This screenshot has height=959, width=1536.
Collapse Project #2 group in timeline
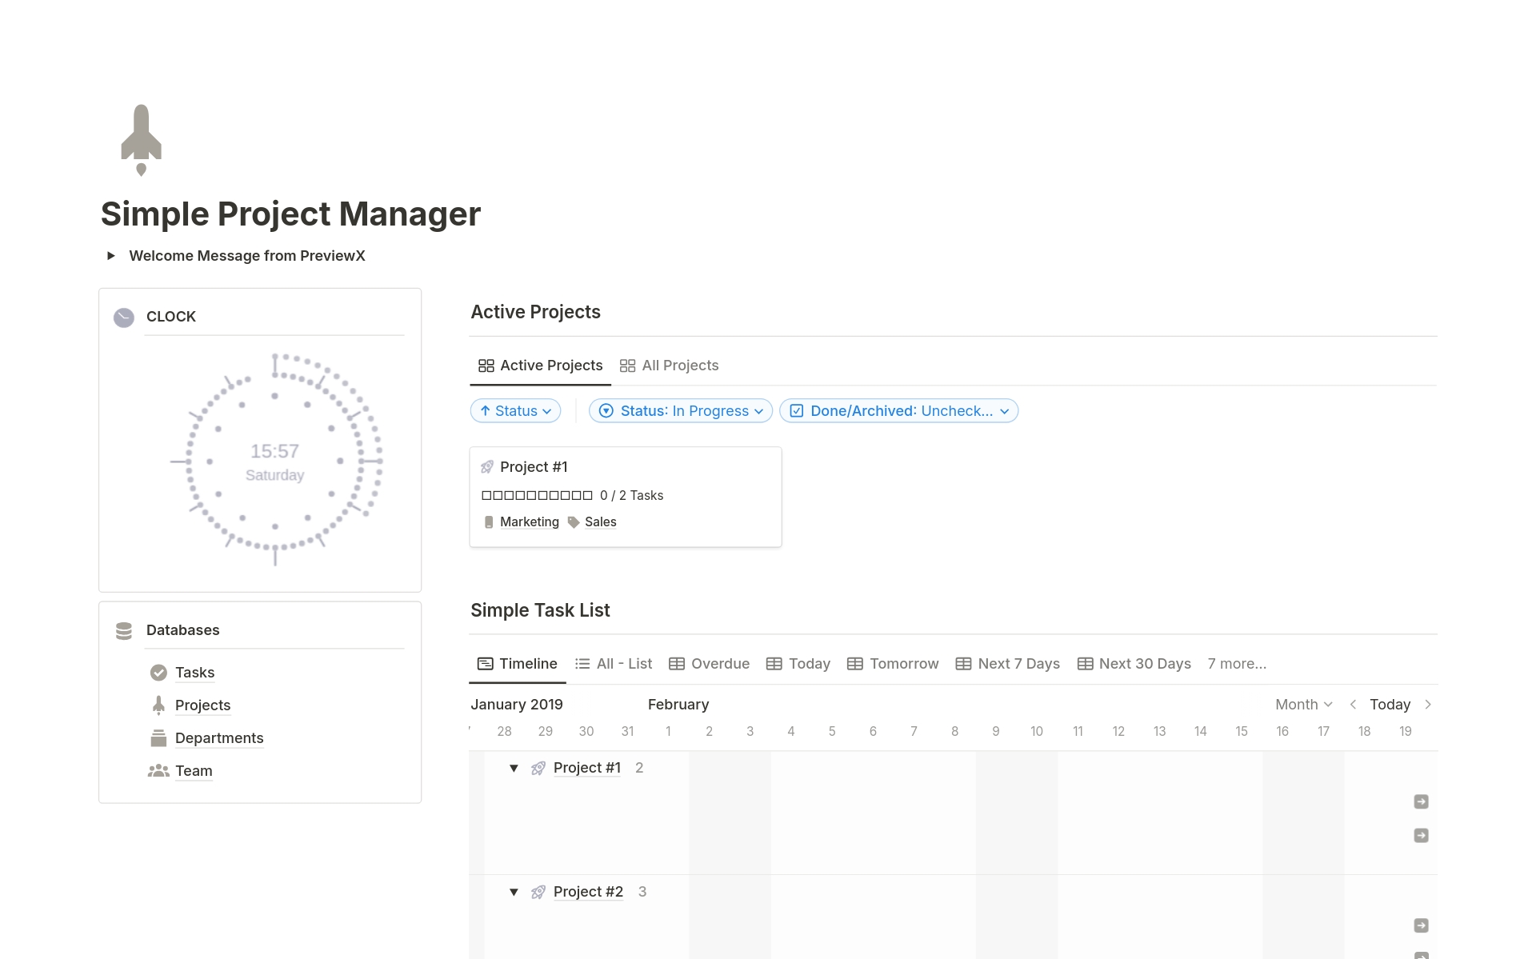coord(514,893)
